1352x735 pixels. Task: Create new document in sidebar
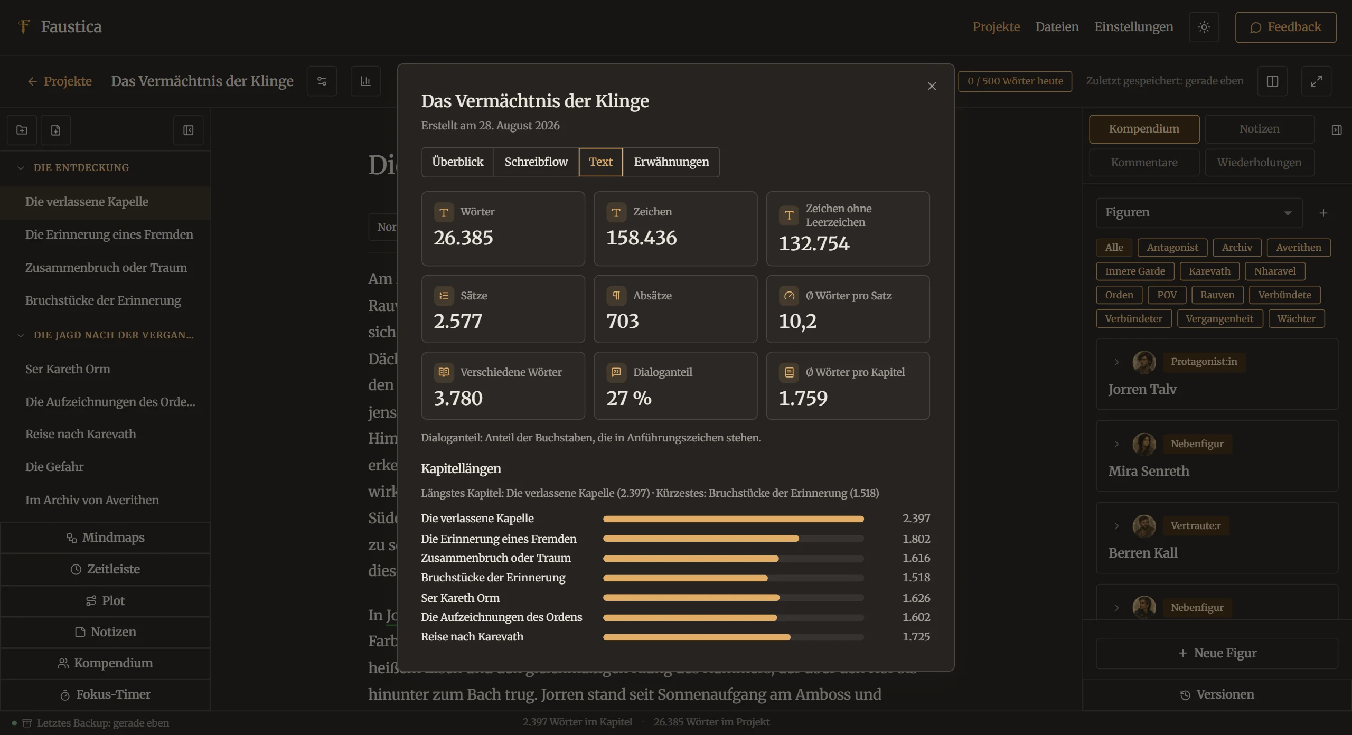click(55, 130)
